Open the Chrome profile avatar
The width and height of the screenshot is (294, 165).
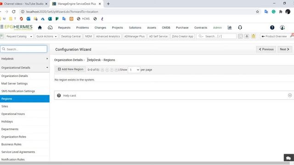[x=288, y=11]
